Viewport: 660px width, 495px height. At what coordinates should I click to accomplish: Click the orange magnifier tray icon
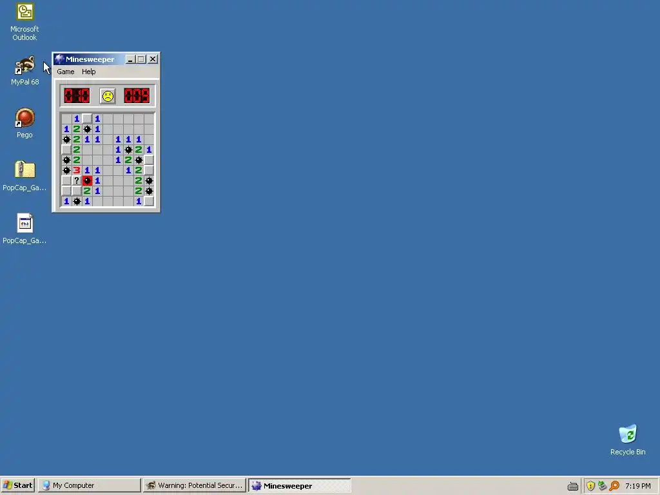(x=614, y=486)
